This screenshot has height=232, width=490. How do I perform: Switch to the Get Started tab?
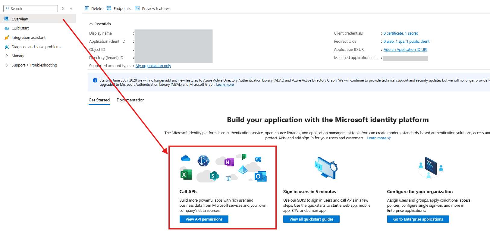(x=99, y=100)
